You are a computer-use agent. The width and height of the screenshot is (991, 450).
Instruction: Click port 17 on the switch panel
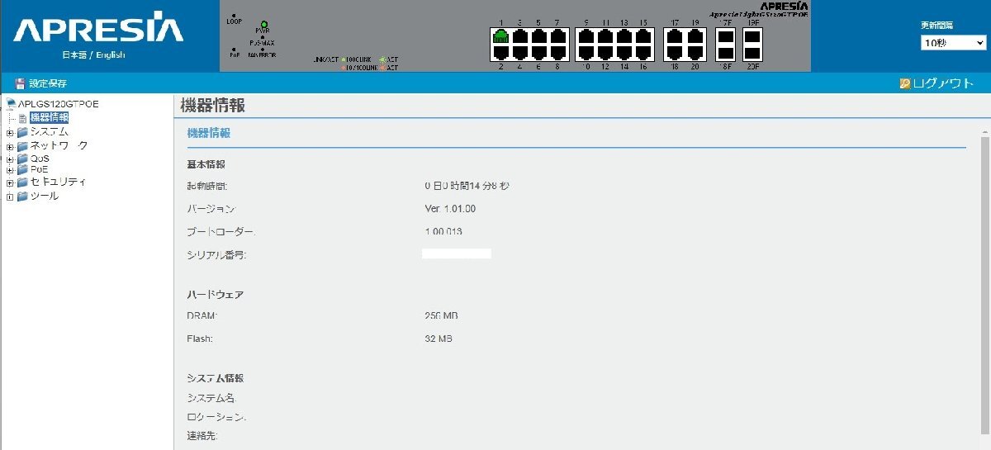coord(675,36)
